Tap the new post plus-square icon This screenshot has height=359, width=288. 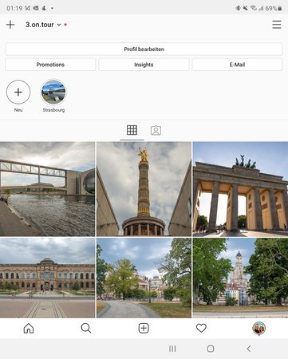(x=144, y=328)
